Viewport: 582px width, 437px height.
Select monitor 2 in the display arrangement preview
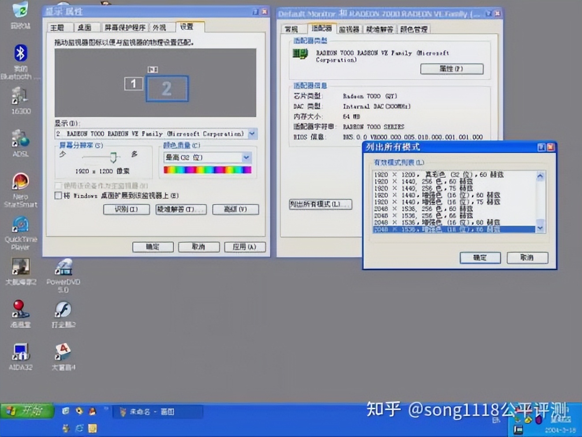click(167, 88)
